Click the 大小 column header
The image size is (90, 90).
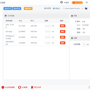(20, 21)
